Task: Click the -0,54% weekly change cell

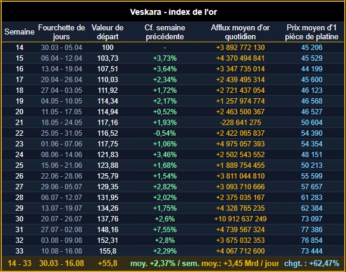Action: 165,133
